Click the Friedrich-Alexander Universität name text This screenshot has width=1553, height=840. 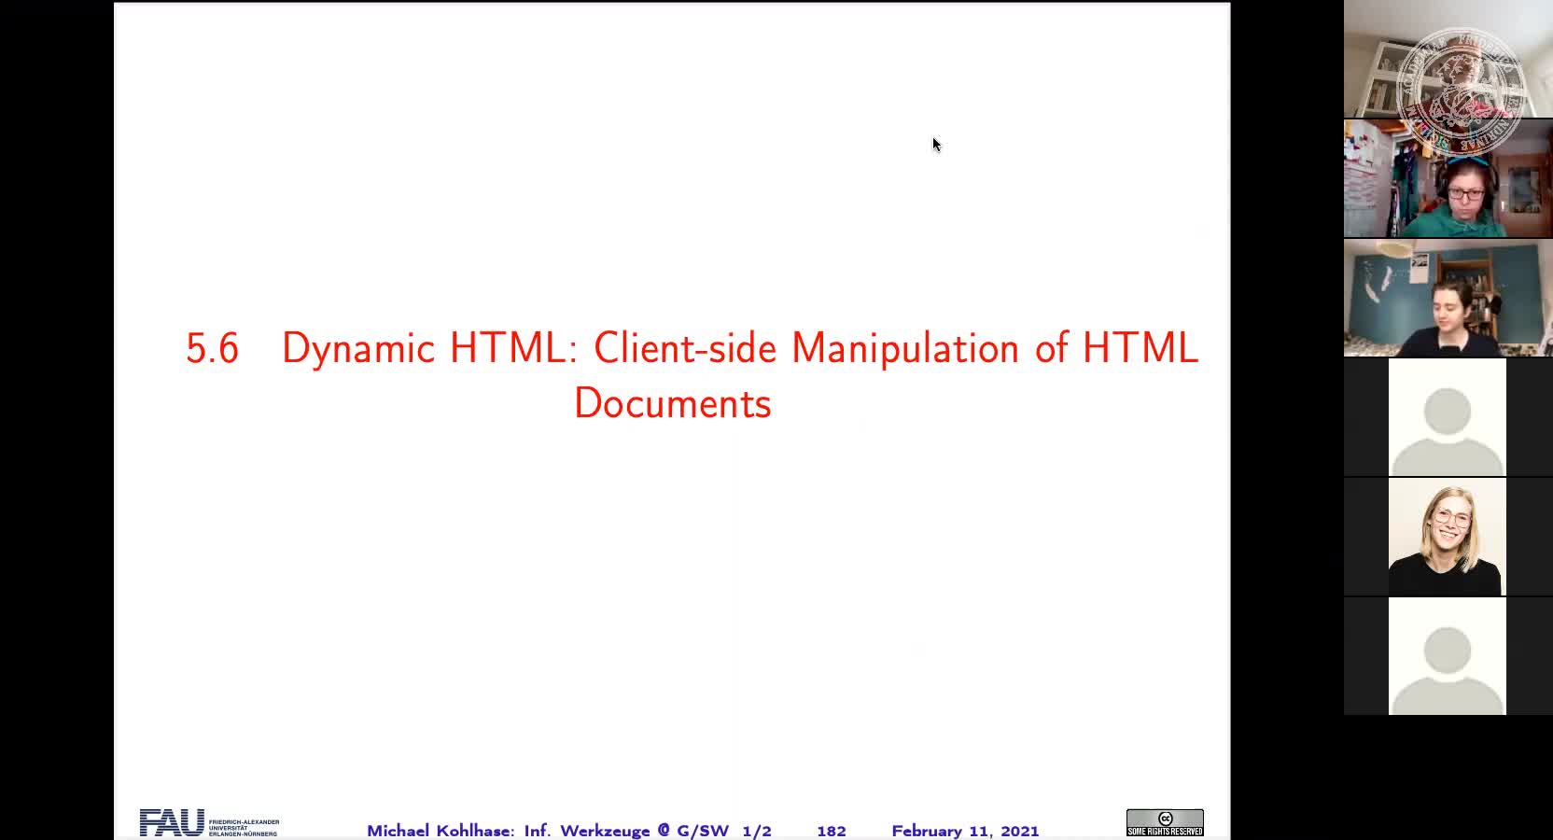(x=244, y=827)
